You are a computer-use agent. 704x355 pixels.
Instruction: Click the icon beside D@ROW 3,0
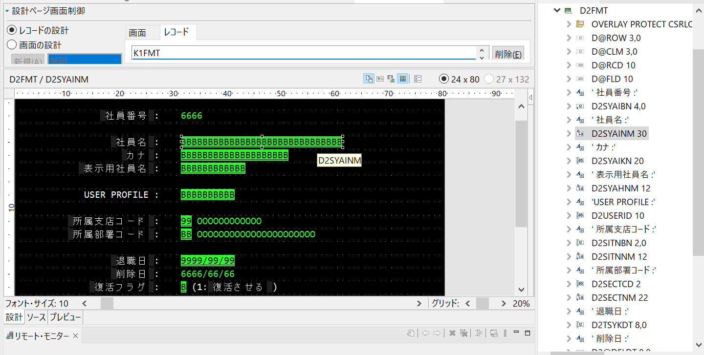(x=580, y=38)
